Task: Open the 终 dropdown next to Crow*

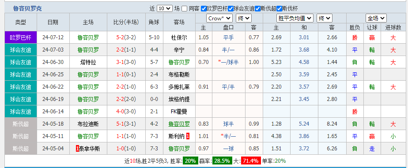Action: pyautogui.click(x=244, y=19)
